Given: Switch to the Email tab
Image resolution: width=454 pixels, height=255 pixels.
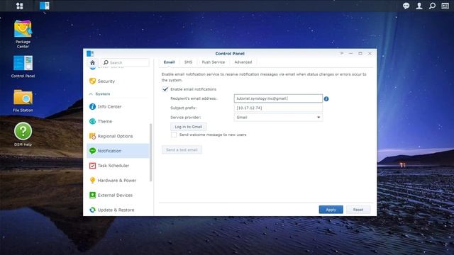Looking at the screenshot, I should point(169,62).
